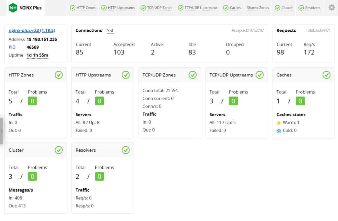Click the warm cache sun icon
338x221 pixels.
click(x=279, y=123)
